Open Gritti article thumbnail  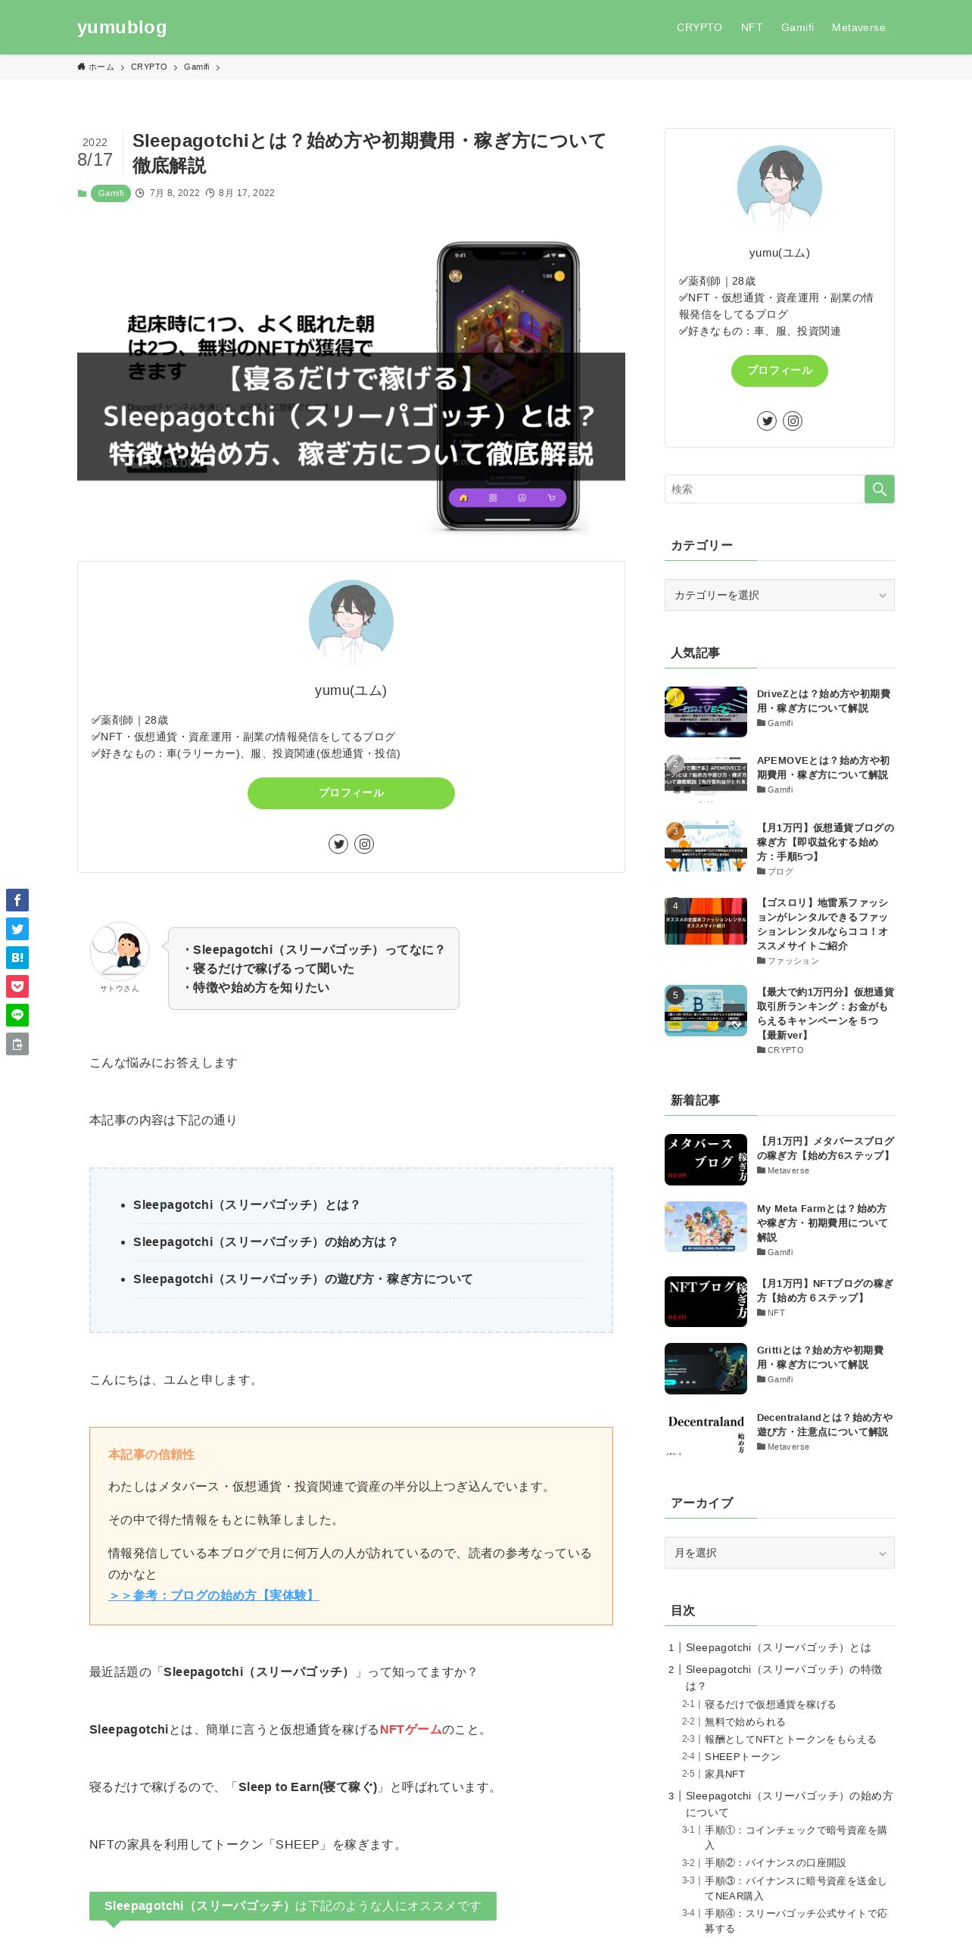coord(706,1368)
